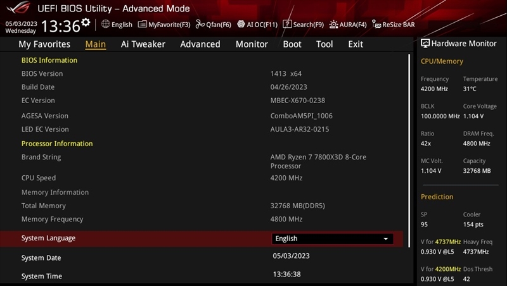Launch the AI OC(F11) icon
Viewport: 507px width, 286px height.
241,24
